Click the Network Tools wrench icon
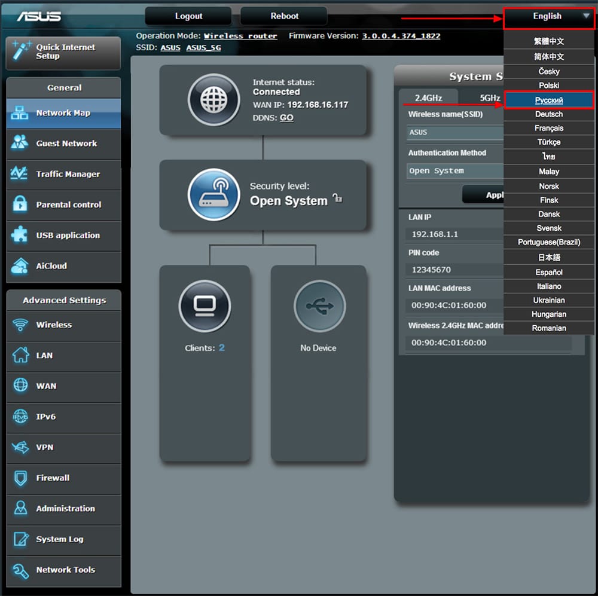 (20, 571)
